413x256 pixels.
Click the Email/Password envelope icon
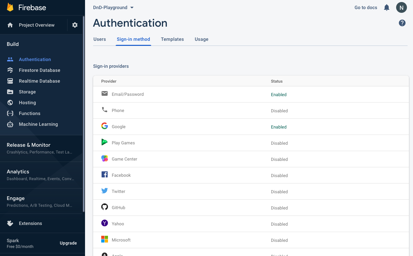(105, 93)
